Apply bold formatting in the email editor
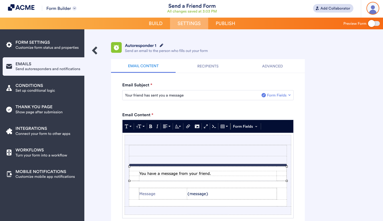This screenshot has width=383, height=221. pyautogui.click(x=151, y=126)
